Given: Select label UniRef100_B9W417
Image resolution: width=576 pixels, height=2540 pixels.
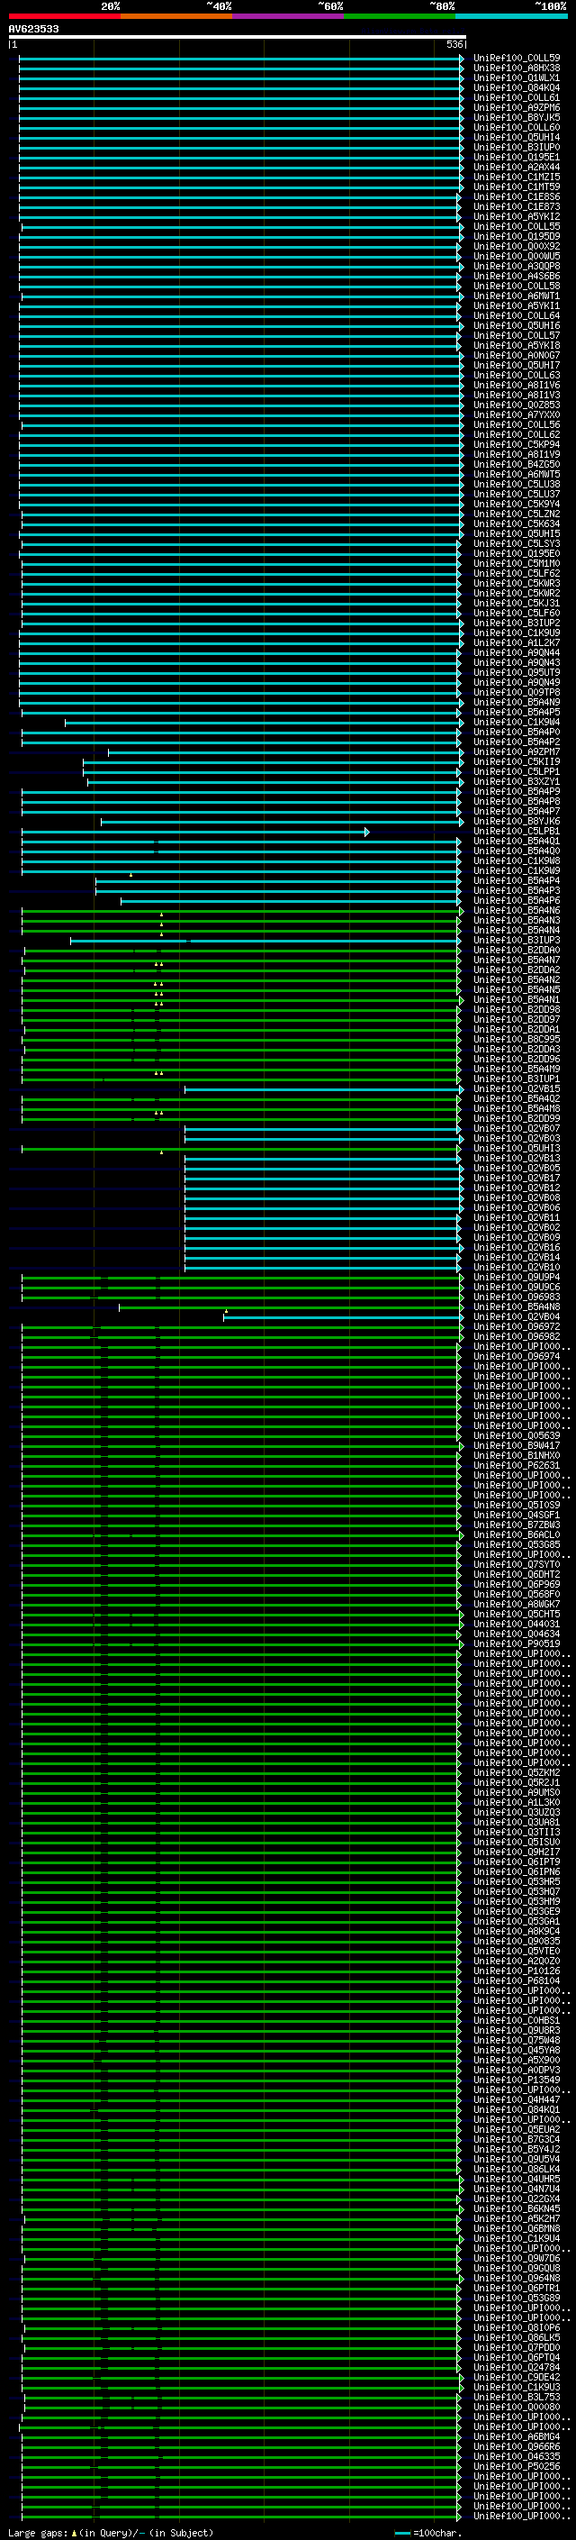Looking at the screenshot, I should click(516, 1445).
